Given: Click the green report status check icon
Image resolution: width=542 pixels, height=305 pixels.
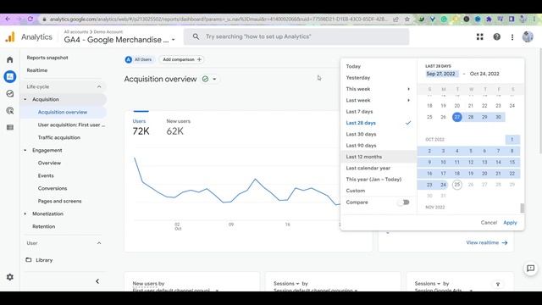Looking at the screenshot, I should pyautogui.click(x=205, y=79).
